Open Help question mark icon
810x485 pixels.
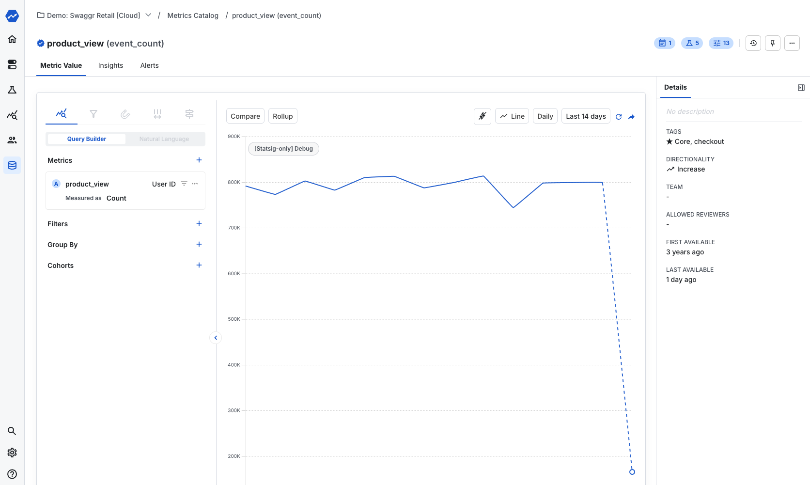tap(12, 474)
